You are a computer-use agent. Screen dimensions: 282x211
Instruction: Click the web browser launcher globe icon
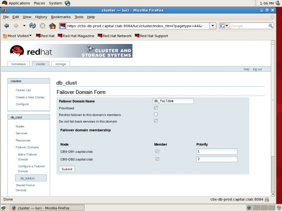point(67,3)
